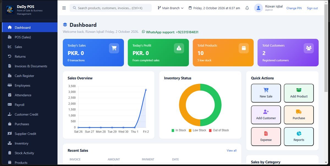Click the return arrow icon beside Returns
Viewport: 330px width, 166px height.
pos(10,56)
